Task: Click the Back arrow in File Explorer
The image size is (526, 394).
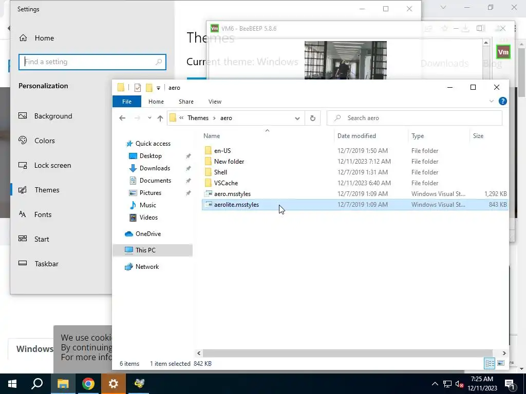Action: [122, 118]
